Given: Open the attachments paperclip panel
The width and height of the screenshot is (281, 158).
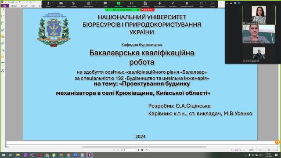Looking at the screenshot, I should (3, 43).
